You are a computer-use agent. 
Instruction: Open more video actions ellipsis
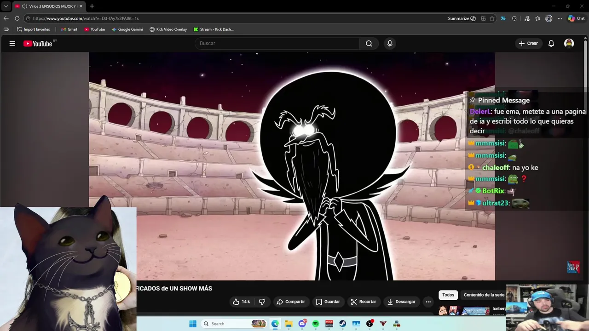click(x=428, y=302)
